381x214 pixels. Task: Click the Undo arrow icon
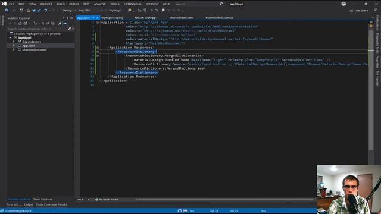pos(46,11)
